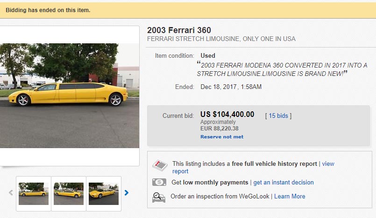Select the first limousine thumbnail

[34, 193]
